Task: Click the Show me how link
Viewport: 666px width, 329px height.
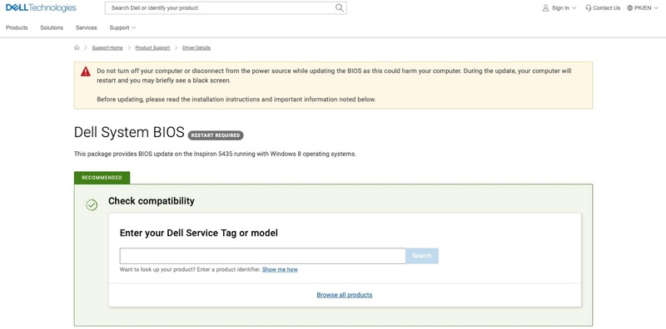Action: click(280, 269)
